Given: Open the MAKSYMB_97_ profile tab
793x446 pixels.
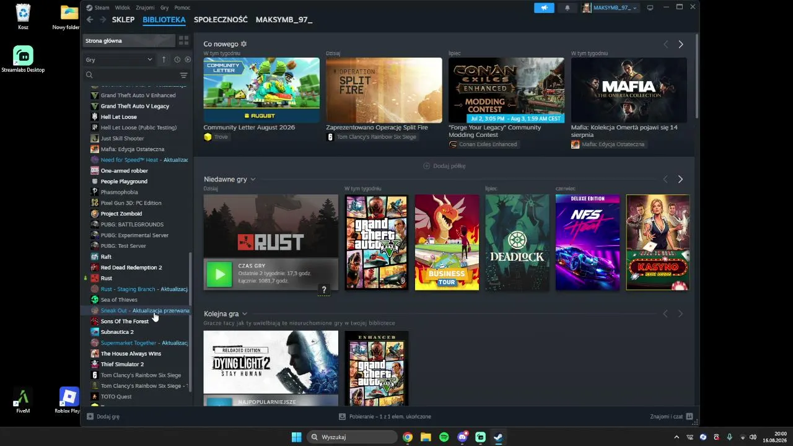Looking at the screenshot, I should point(284,20).
